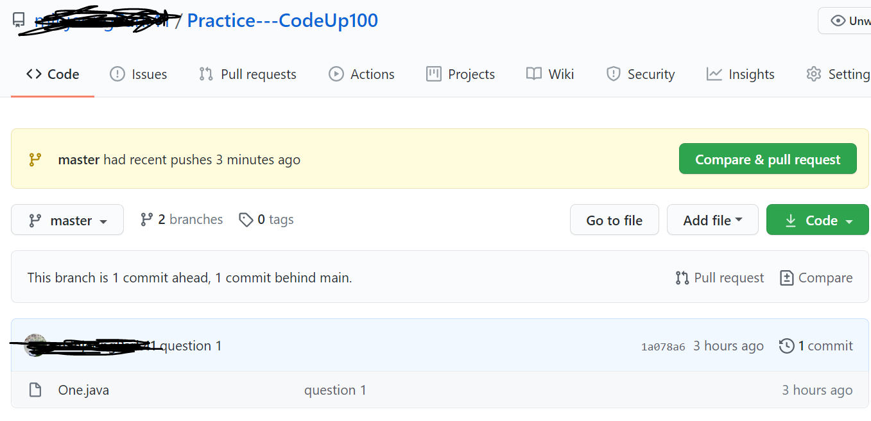871x421 pixels.
Task: Open the Projects tab
Action: click(x=461, y=74)
